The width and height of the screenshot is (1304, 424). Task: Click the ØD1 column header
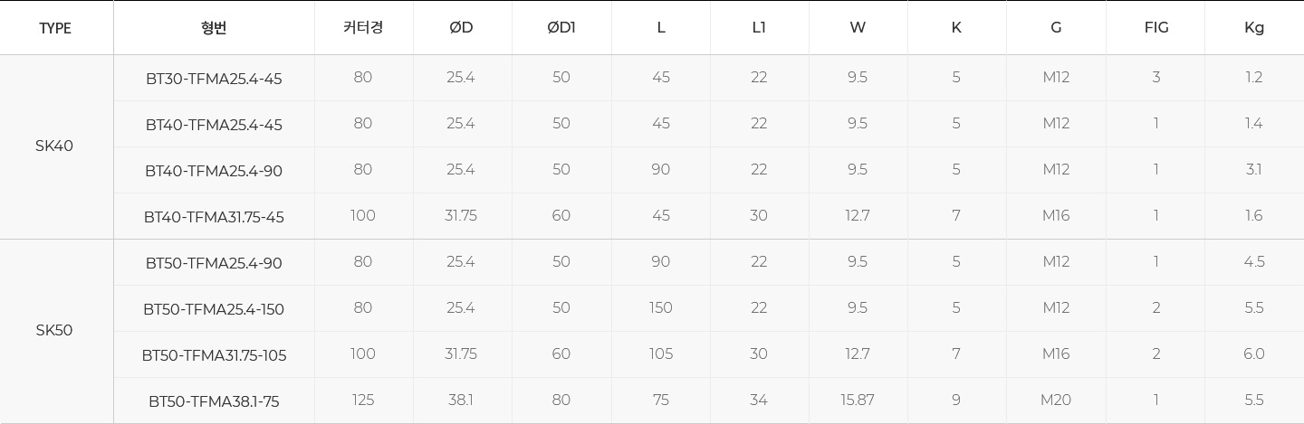tap(561, 27)
